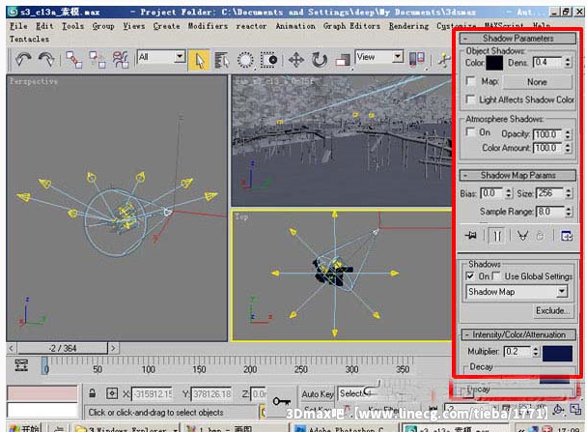Click the Exclude... button

552,310
